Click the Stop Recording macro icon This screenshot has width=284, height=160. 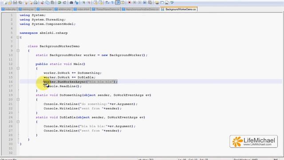point(134,3)
